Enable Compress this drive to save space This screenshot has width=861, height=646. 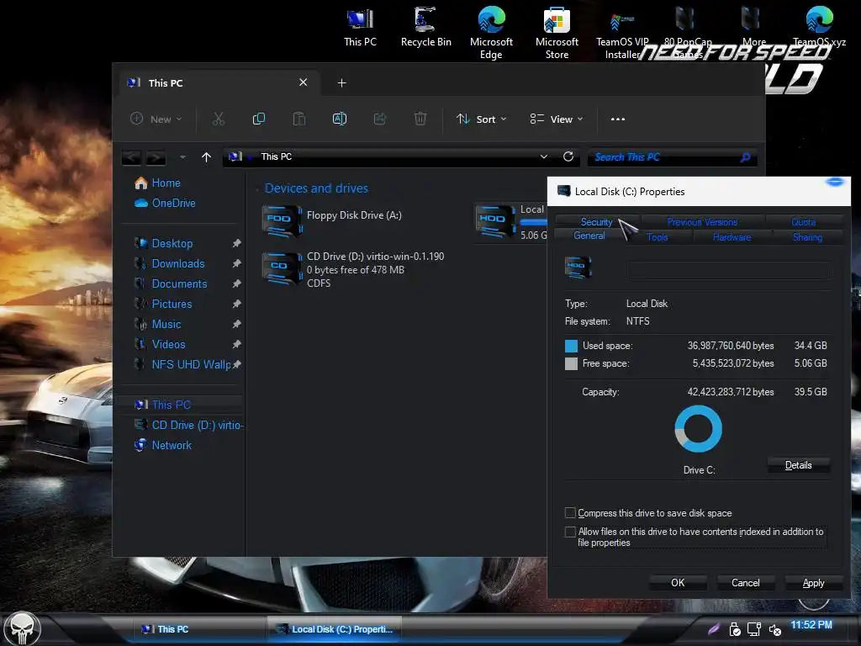571,512
